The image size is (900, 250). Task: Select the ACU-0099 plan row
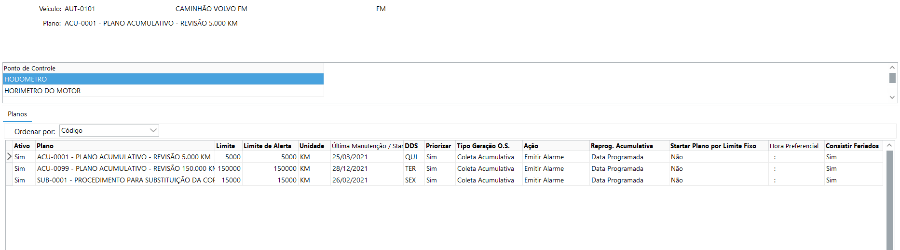(x=444, y=168)
